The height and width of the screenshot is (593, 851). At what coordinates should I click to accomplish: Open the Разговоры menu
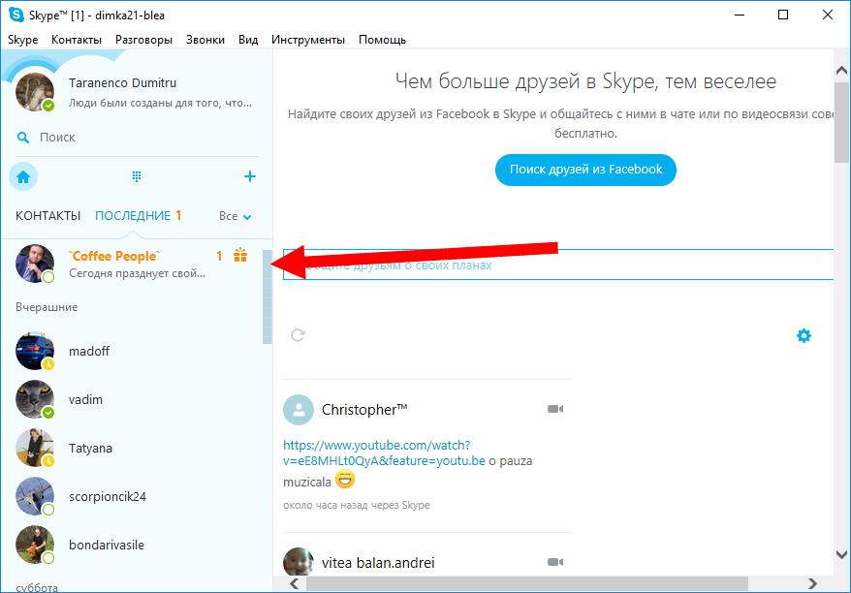(143, 40)
